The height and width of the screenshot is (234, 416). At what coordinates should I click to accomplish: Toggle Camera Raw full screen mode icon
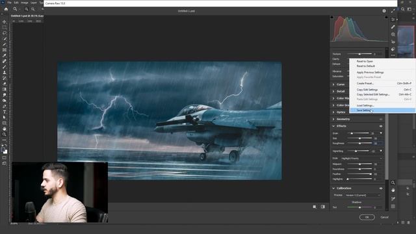(x=393, y=11)
